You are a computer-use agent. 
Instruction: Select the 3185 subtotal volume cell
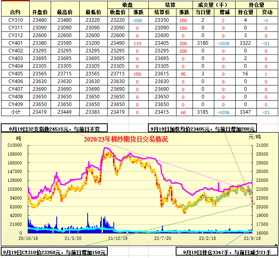(x=203, y=112)
